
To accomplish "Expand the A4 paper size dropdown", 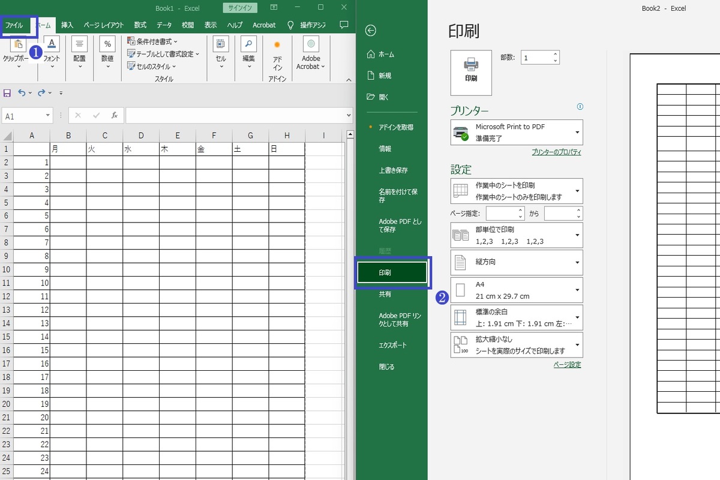I will pyautogui.click(x=517, y=290).
